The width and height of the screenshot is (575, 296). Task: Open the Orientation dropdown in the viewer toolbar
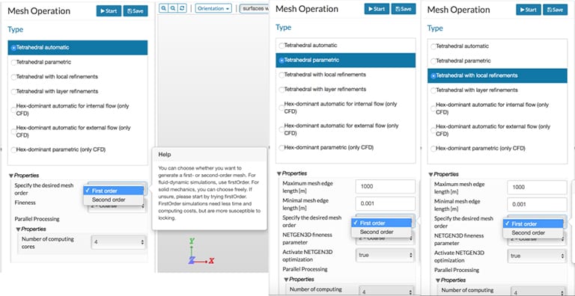click(x=213, y=8)
